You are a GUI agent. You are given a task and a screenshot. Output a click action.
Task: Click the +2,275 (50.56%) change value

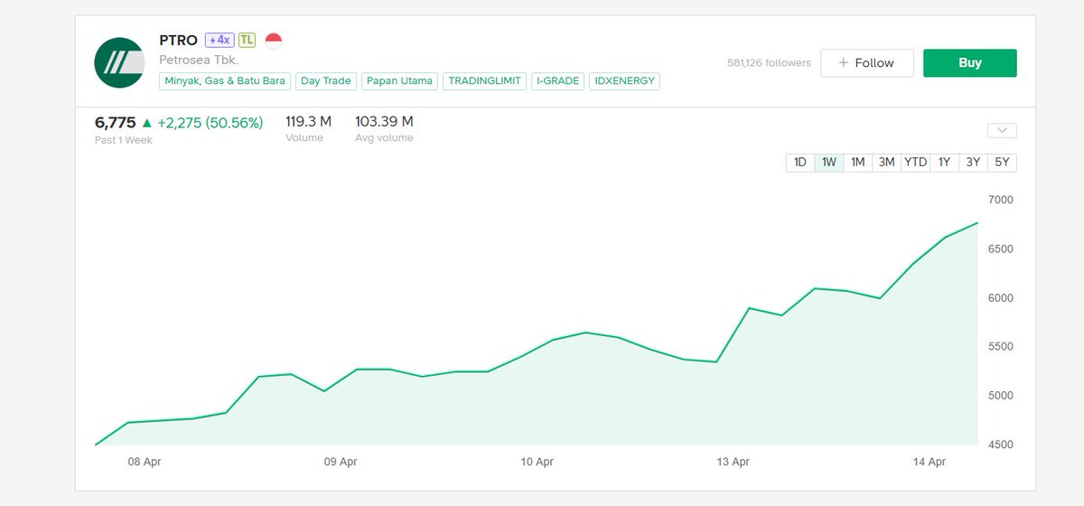click(210, 122)
